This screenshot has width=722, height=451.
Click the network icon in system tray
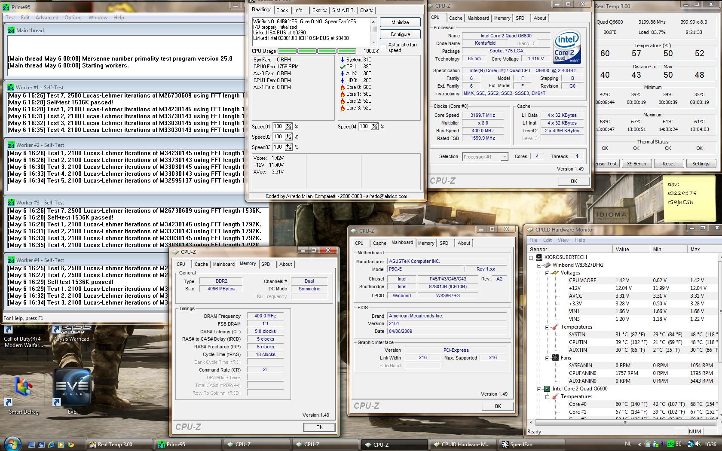tap(691, 444)
